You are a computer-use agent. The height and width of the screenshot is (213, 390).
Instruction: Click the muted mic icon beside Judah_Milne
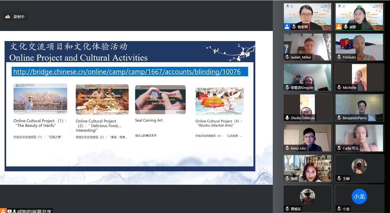(x=287, y=57)
